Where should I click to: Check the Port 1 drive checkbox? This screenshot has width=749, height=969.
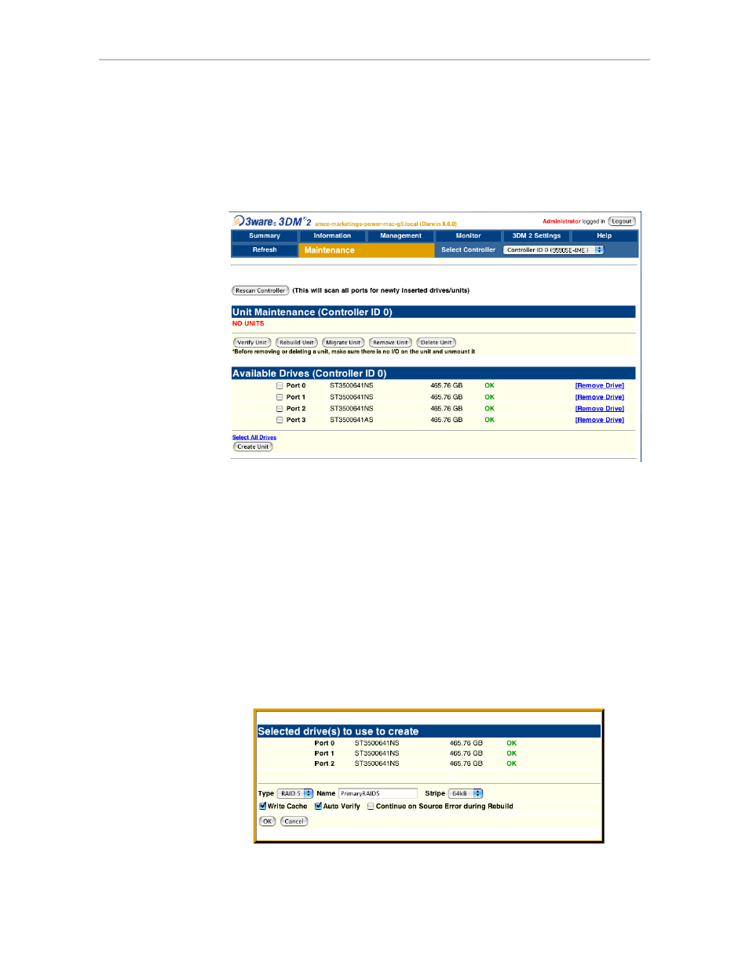coord(280,397)
